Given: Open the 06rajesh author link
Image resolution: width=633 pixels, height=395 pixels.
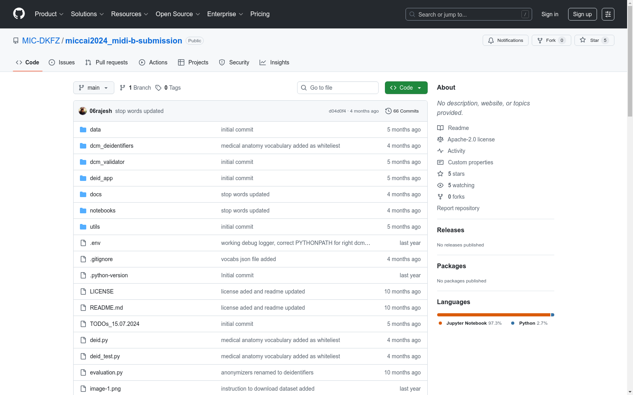Looking at the screenshot, I should 101,111.
